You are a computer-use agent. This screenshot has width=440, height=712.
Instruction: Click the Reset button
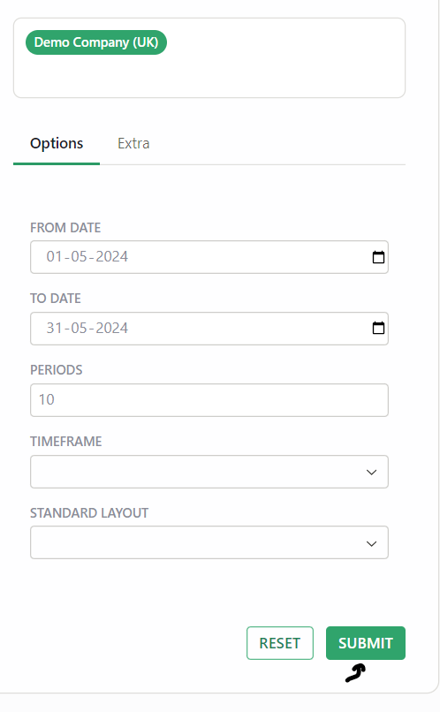280,643
